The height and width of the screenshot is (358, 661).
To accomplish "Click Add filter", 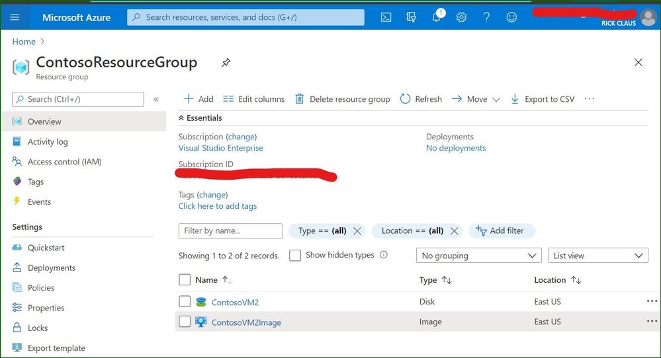I will 502,231.
